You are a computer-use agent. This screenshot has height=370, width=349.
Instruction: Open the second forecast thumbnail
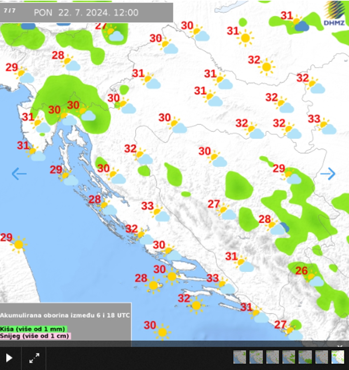[256, 357]
